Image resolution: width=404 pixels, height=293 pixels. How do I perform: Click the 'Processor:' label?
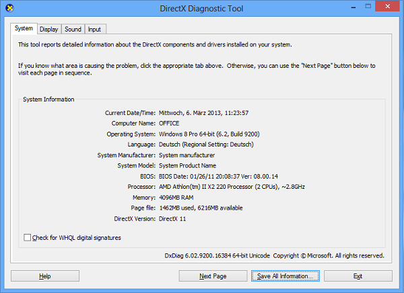click(141, 187)
